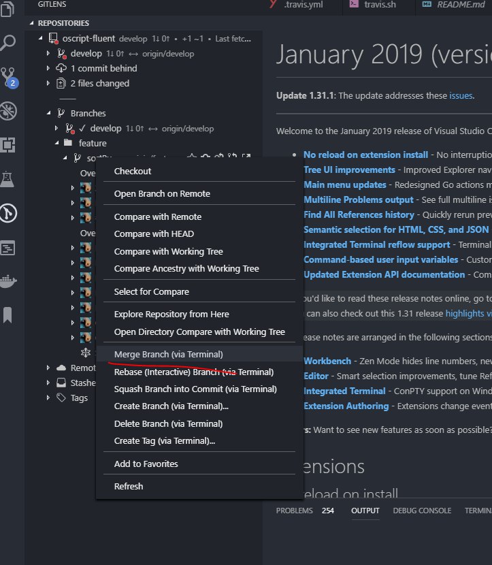Expand the Remotes node

(x=48, y=368)
